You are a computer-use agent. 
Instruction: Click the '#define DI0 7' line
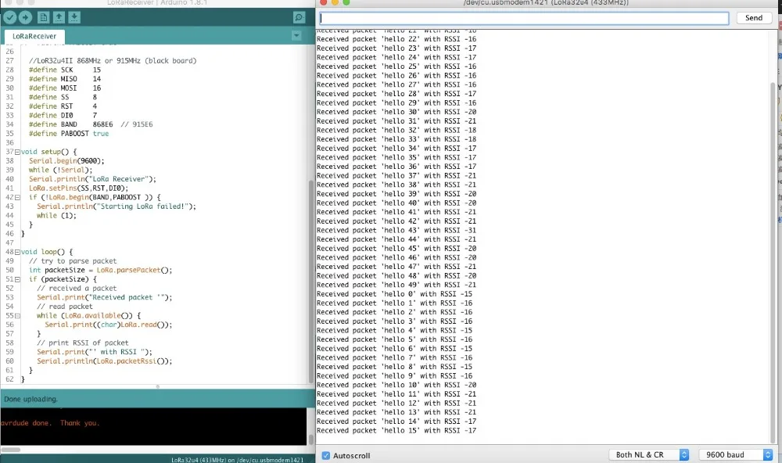pos(63,115)
